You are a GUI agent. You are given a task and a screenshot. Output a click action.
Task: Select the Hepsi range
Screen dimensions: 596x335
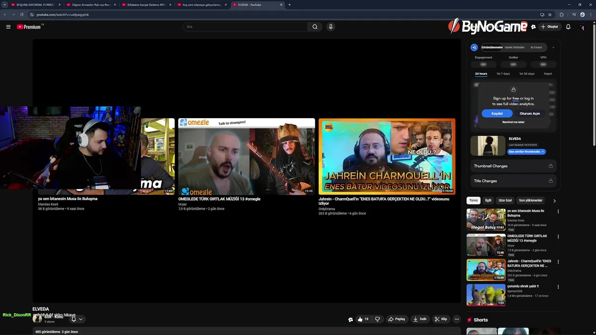[548, 74]
